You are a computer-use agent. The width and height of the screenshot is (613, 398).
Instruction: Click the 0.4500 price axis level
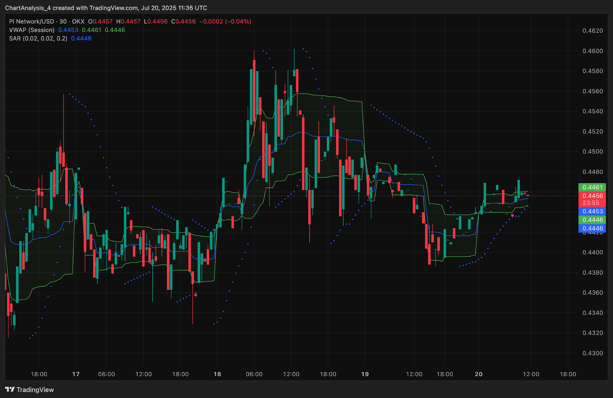[592, 152]
